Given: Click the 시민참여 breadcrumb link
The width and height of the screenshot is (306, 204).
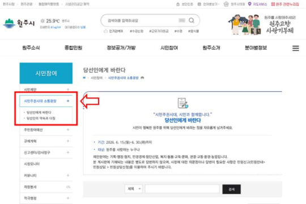Looking at the screenshot, I should point(96,78).
